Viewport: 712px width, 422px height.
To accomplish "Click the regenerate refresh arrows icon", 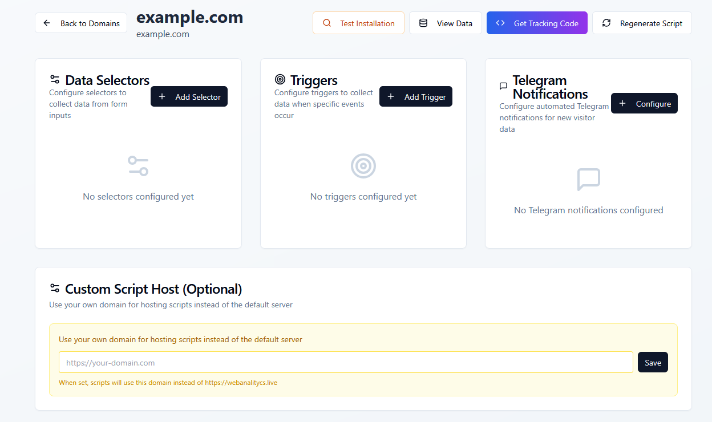I will point(606,23).
